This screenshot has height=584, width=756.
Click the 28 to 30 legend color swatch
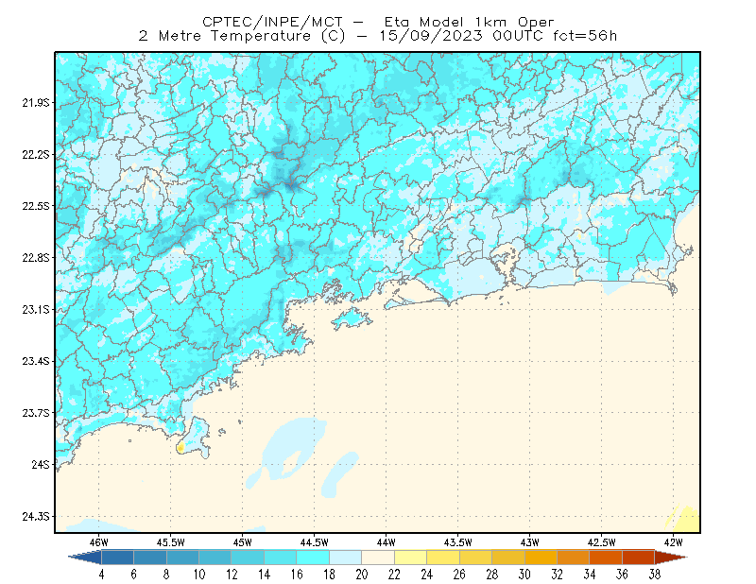point(508,558)
